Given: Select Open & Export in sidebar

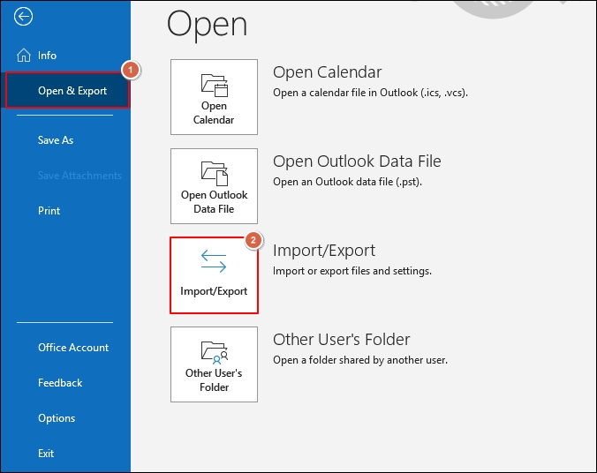Looking at the screenshot, I should click(67, 91).
